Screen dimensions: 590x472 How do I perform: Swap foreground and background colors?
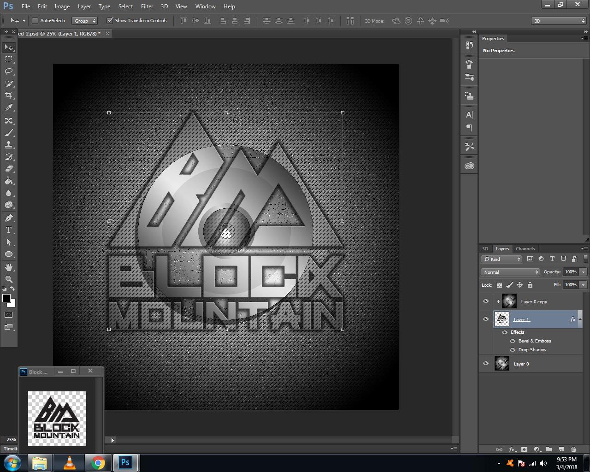pyautogui.click(x=12, y=289)
